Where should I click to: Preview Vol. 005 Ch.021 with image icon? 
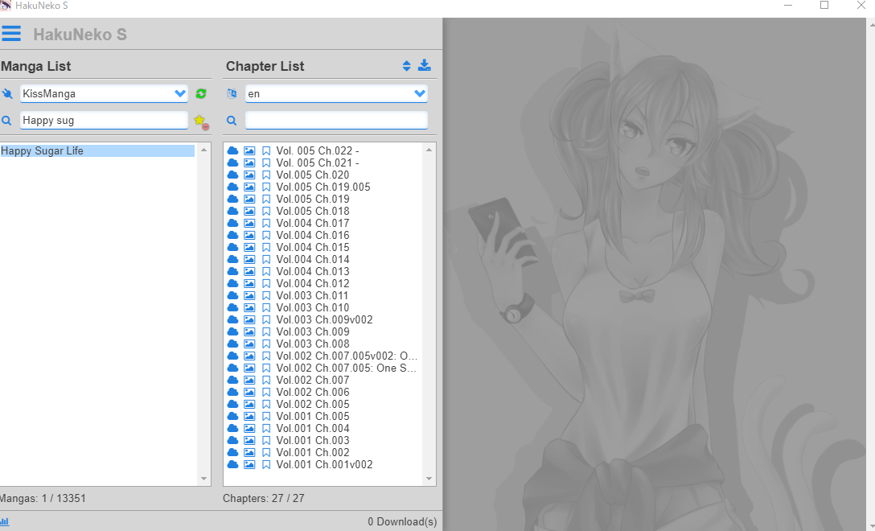(x=249, y=163)
